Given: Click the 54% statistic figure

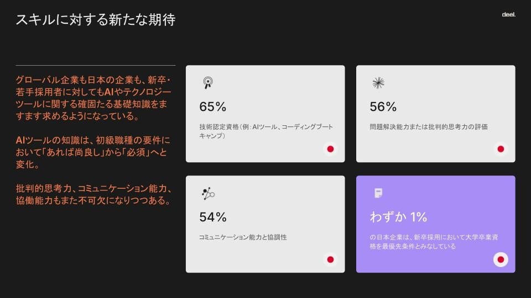Looking at the screenshot, I should coord(212,217).
